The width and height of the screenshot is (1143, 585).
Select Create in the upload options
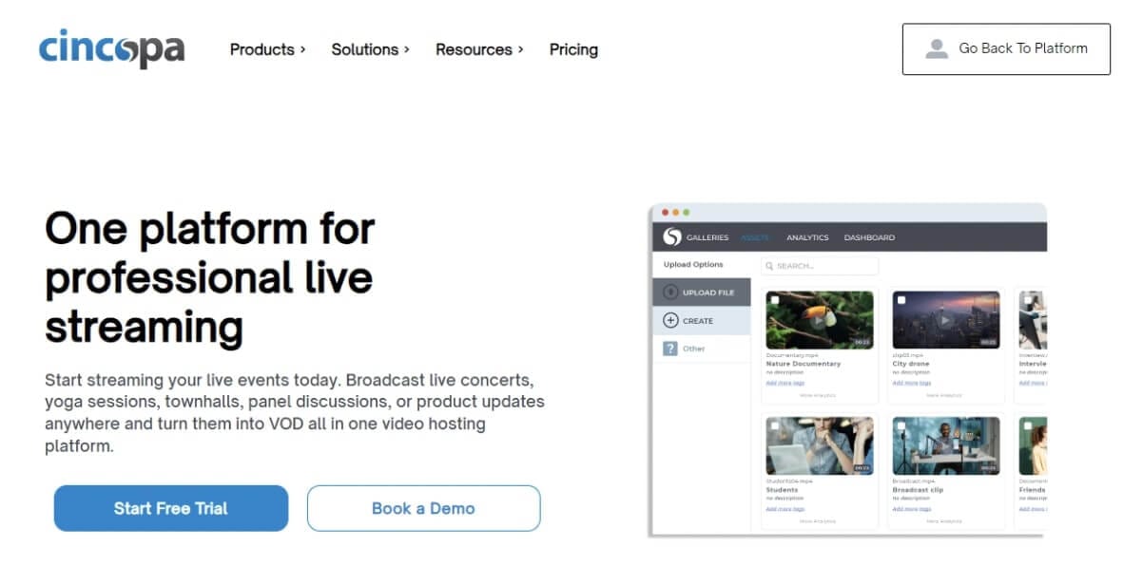[702, 320]
